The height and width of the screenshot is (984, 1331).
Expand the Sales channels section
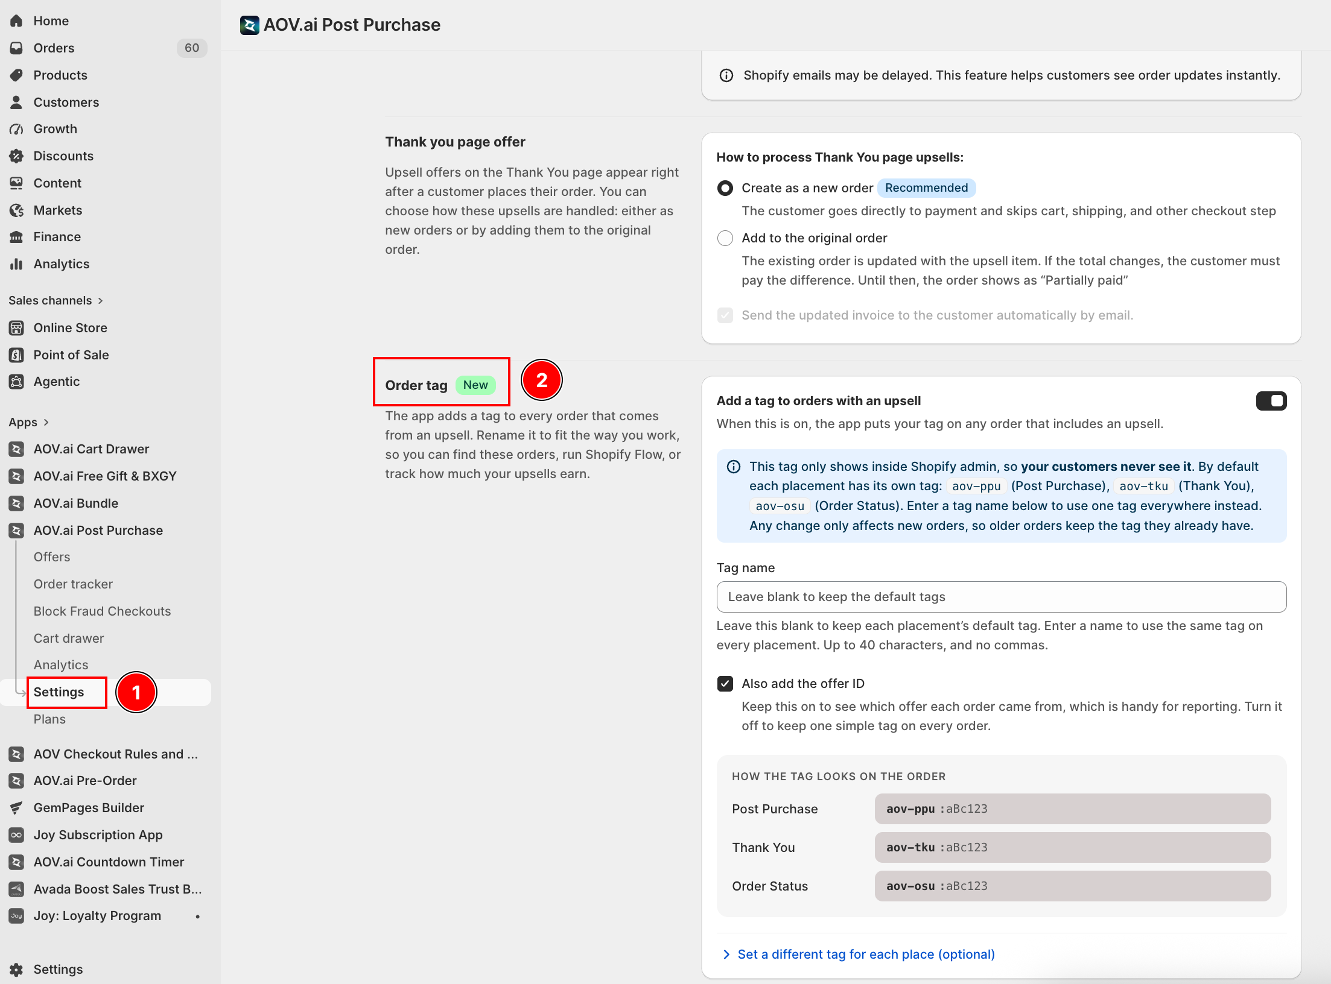pos(56,300)
